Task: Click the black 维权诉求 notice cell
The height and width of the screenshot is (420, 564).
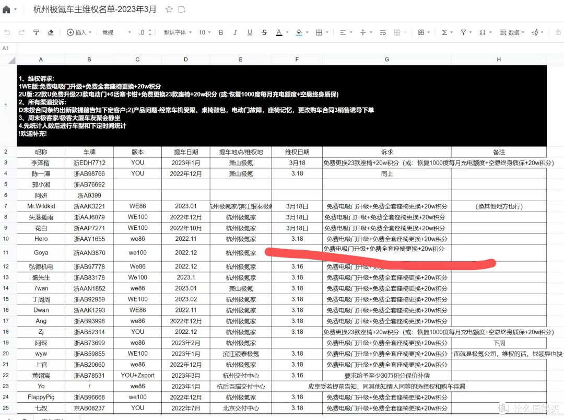Action: click(281, 106)
